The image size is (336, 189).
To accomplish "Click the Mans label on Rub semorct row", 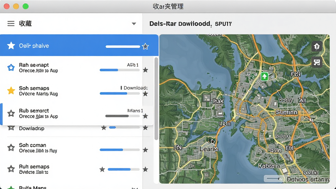I will tap(135, 111).
